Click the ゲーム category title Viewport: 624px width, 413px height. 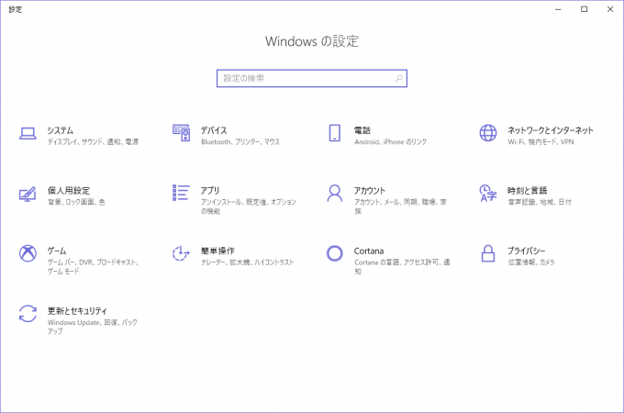[x=57, y=251]
